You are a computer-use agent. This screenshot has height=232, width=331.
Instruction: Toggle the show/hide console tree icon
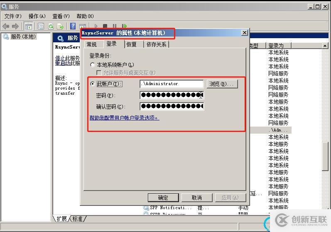[x=28, y=27]
